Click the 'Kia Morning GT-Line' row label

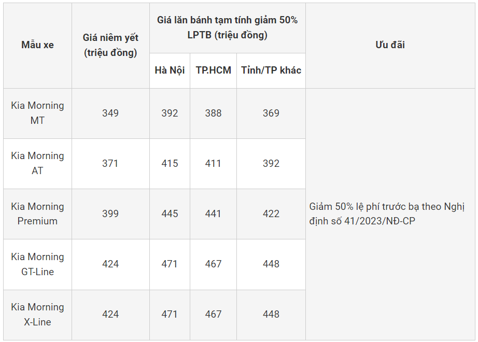point(37,264)
